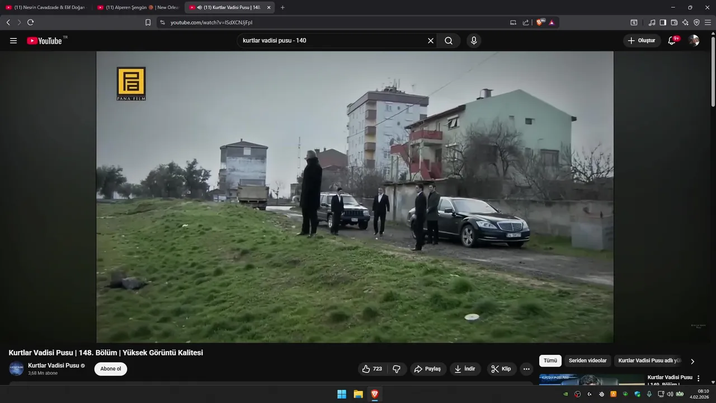The height and width of the screenshot is (403, 716).
Task: Open NVIDIA tray icon
Action: coord(566,394)
